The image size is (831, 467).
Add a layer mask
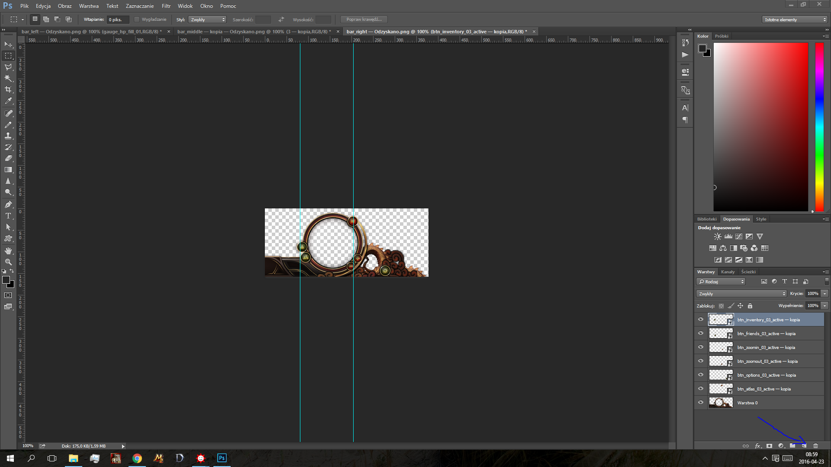769,446
